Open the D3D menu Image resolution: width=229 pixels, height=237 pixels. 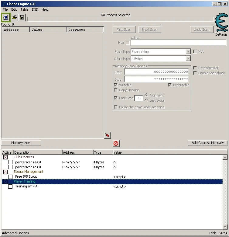point(35,9)
